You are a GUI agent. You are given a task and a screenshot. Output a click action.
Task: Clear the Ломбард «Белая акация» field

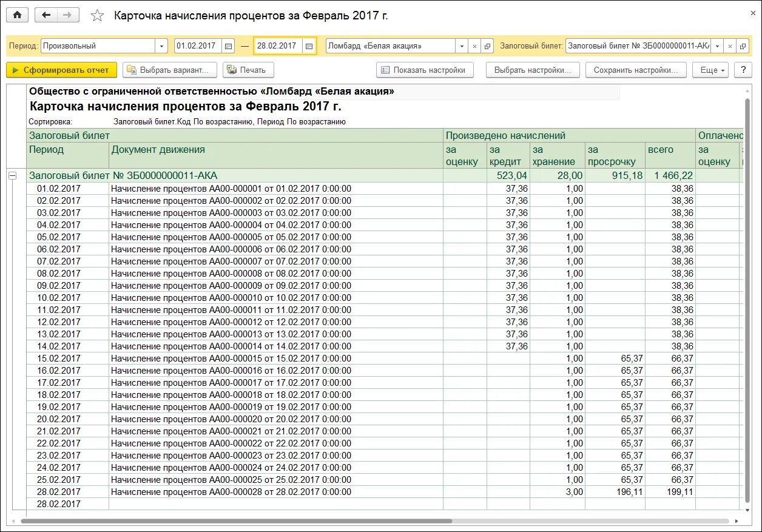tap(475, 46)
